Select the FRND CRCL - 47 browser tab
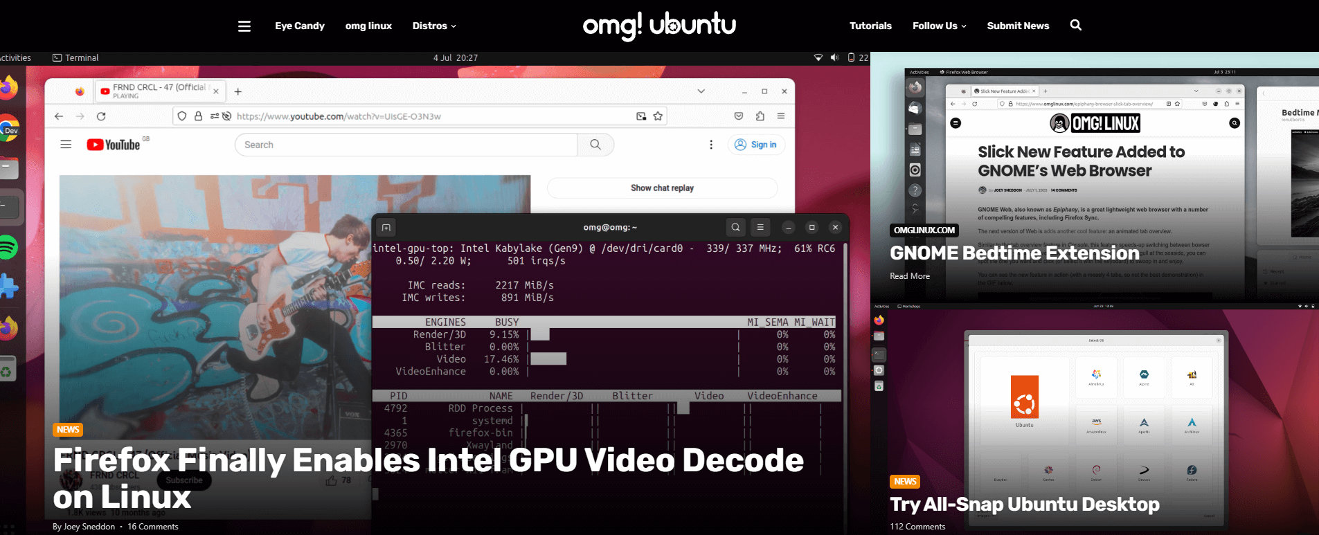1319x535 pixels. [x=160, y=91]
